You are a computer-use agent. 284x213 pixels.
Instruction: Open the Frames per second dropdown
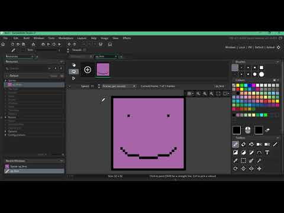point(119,86)
